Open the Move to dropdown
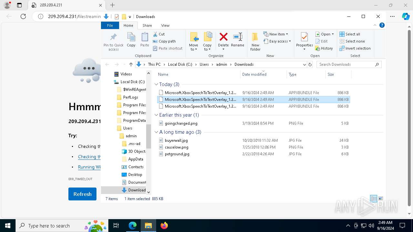The width and height of the screenshot is (413, 232). (x=194, y=47)
